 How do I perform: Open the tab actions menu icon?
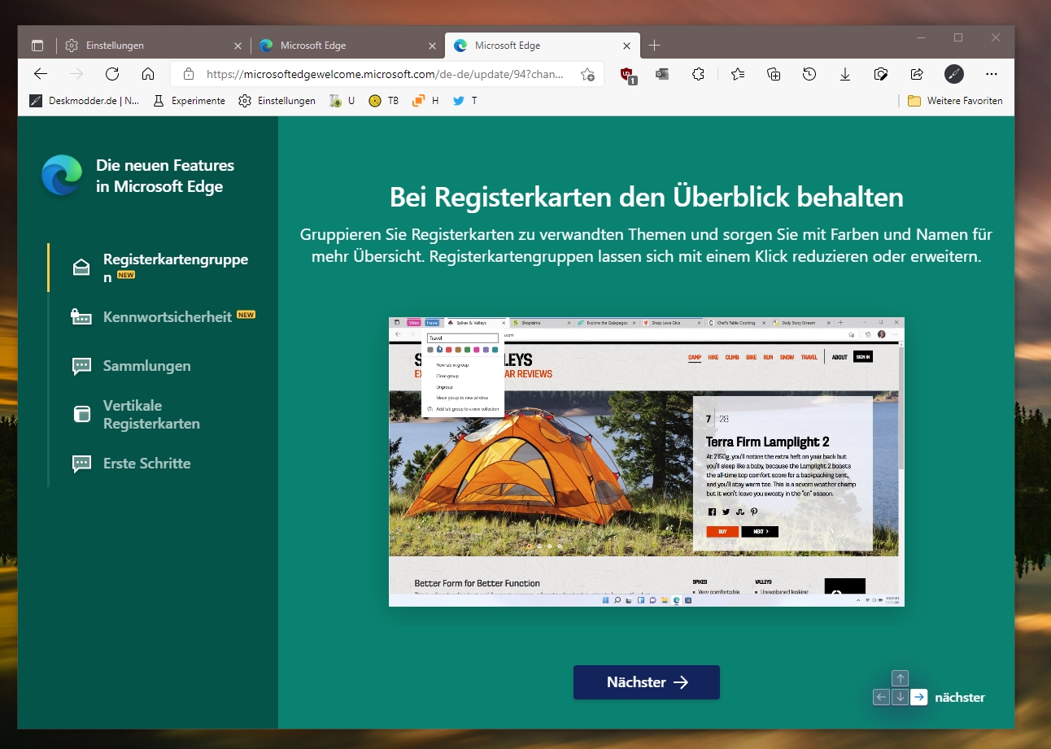[37, 46]
